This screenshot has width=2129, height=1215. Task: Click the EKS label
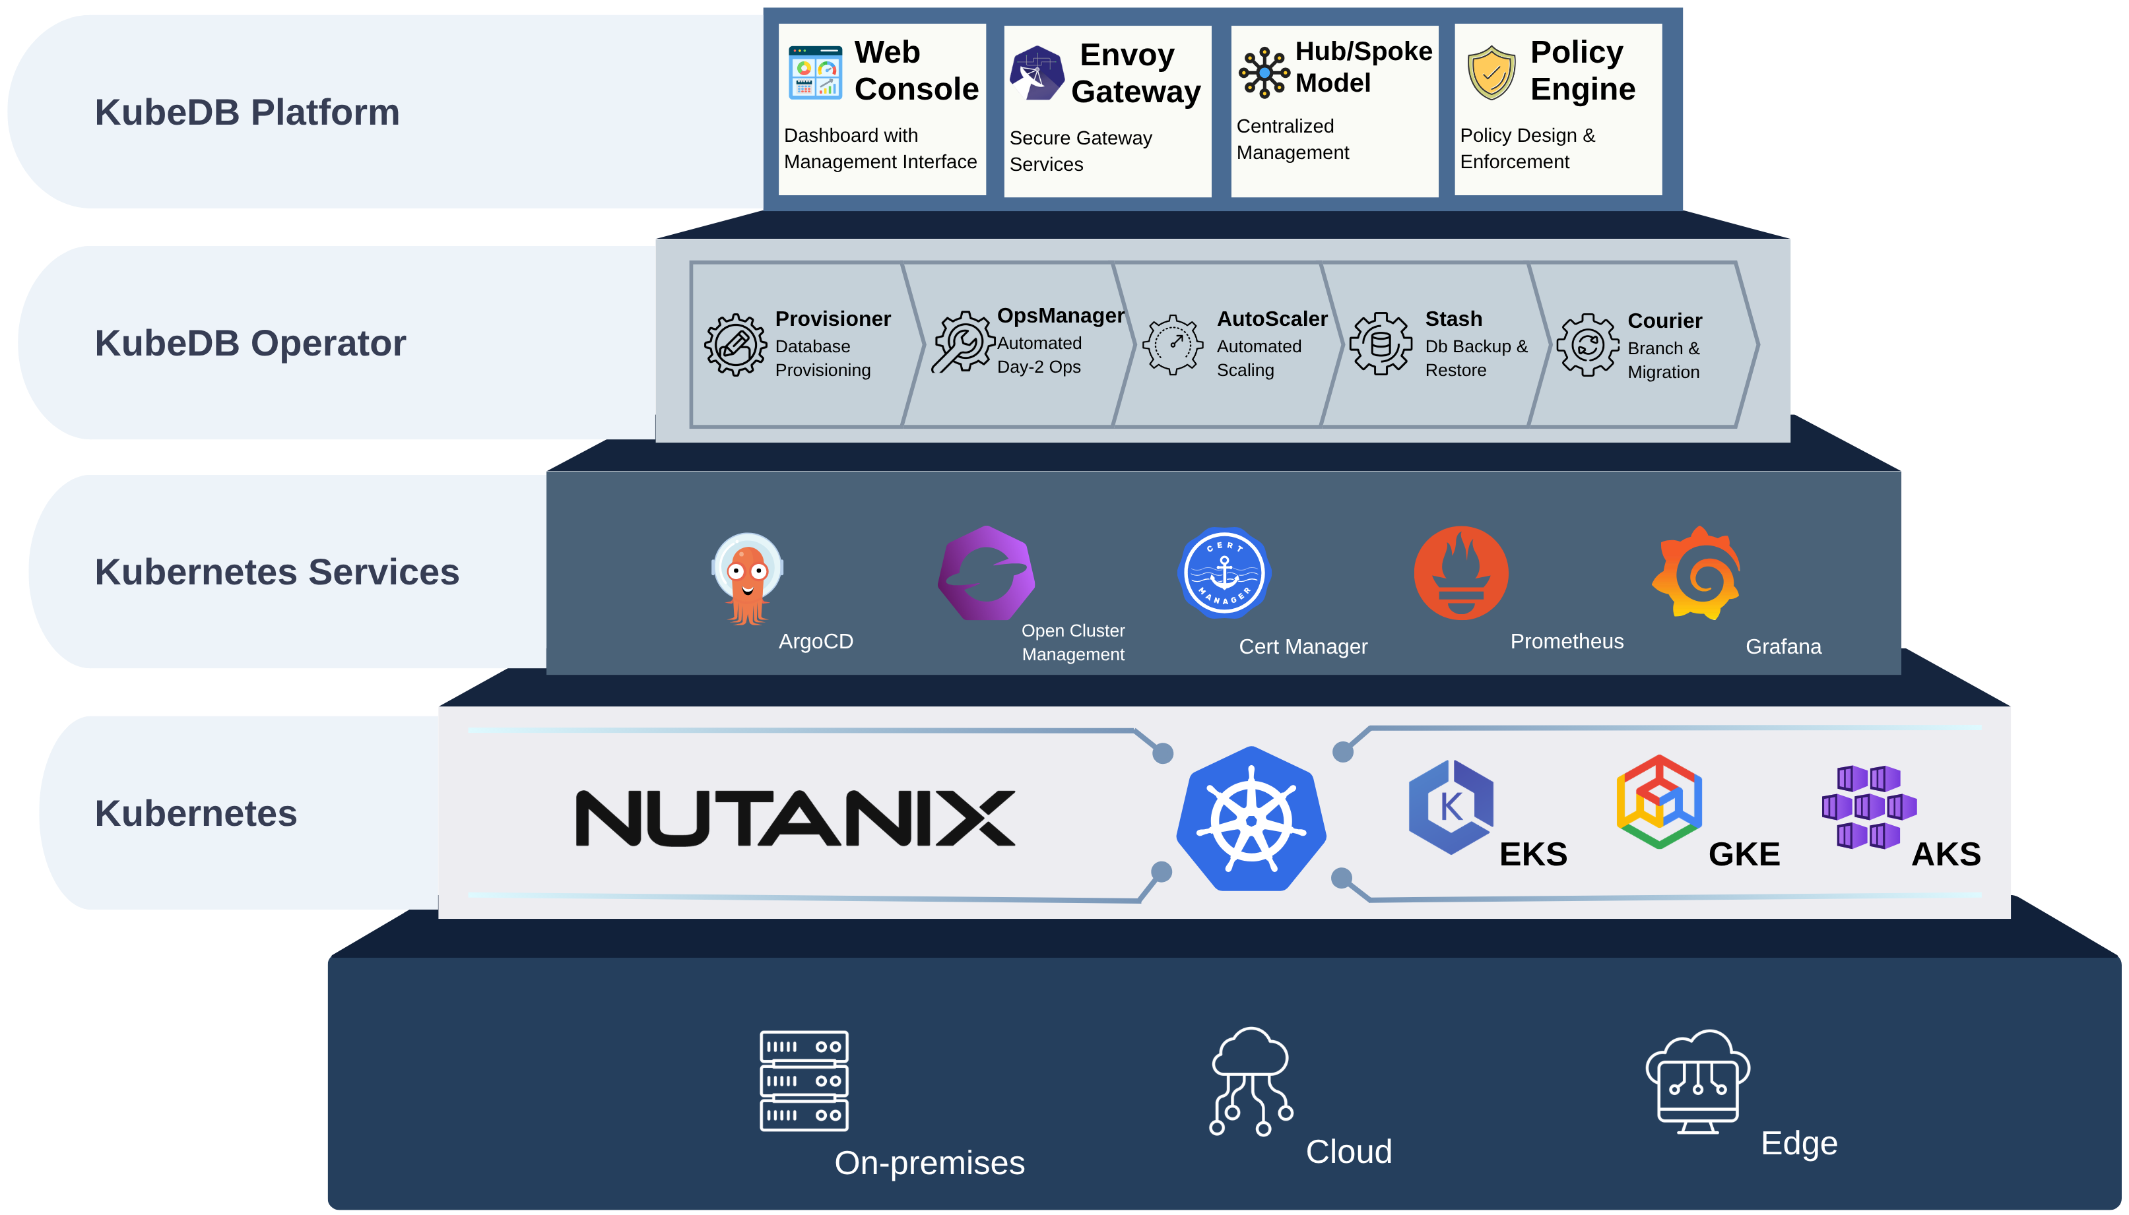click(1533, 854)
